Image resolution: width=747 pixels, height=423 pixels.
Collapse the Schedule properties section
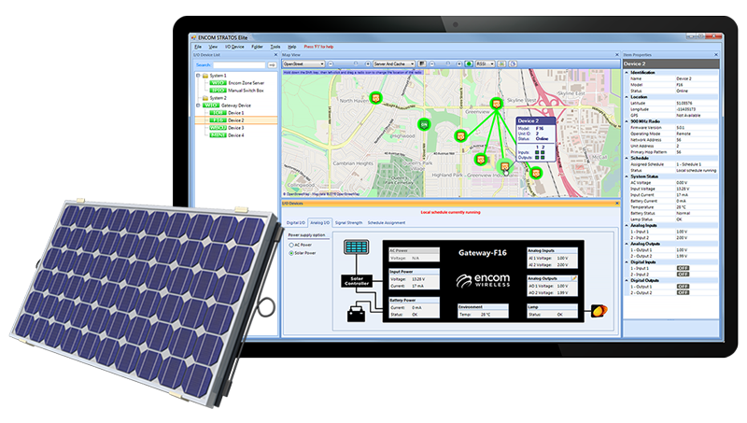tap(627, 158)
